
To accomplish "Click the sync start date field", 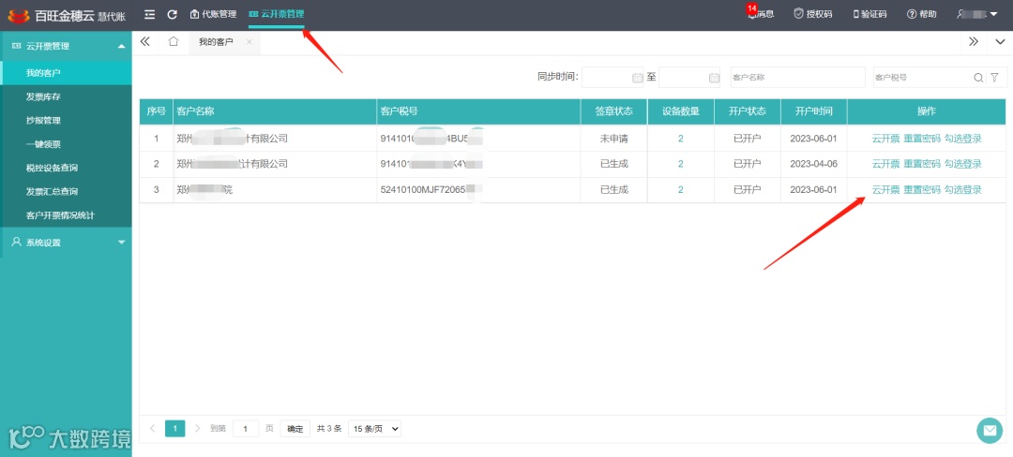I will click(x=613, y=78).
